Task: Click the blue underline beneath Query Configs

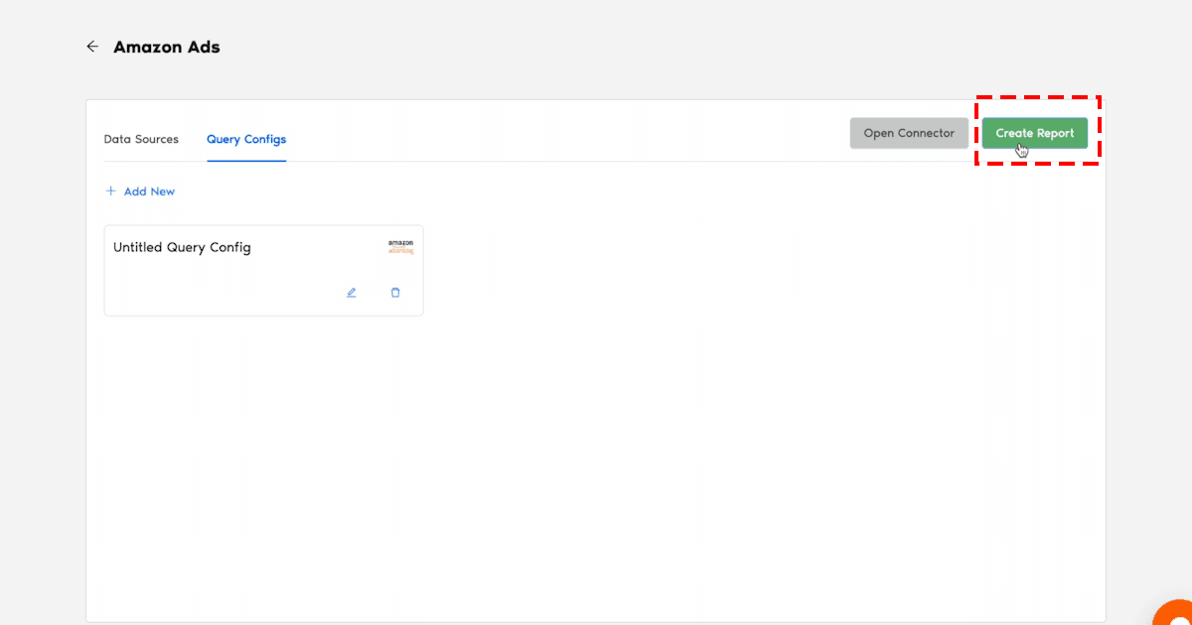Action: 246,160
